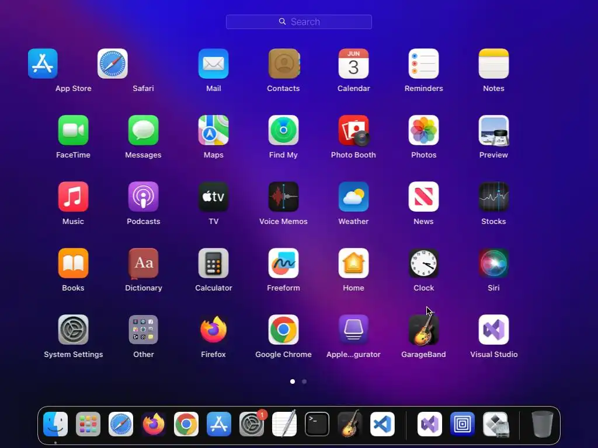Open the News app
The image size is (598, 448).
[424, 197]
